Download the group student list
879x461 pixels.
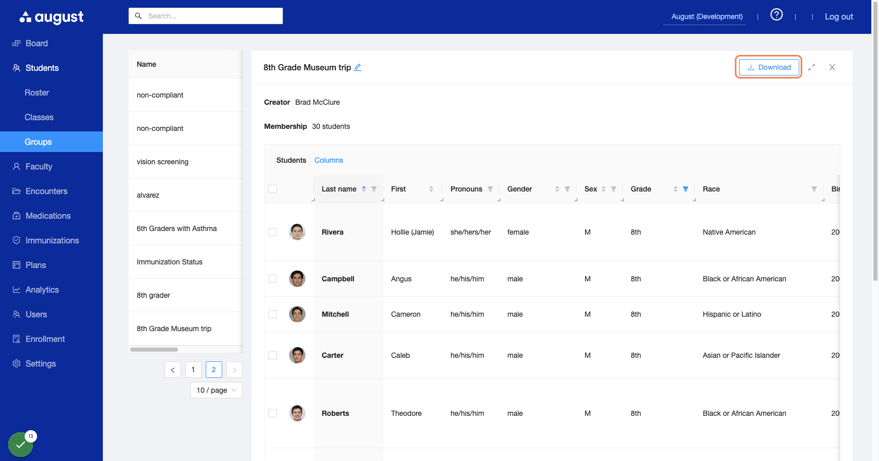pos(769,67)
